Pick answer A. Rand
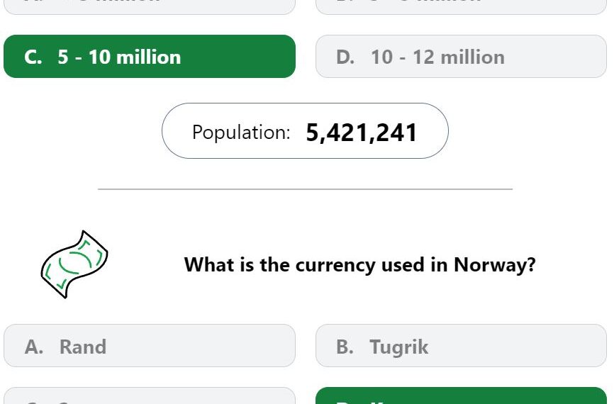The width and height of the screenshot is (614, 404). 150,346
